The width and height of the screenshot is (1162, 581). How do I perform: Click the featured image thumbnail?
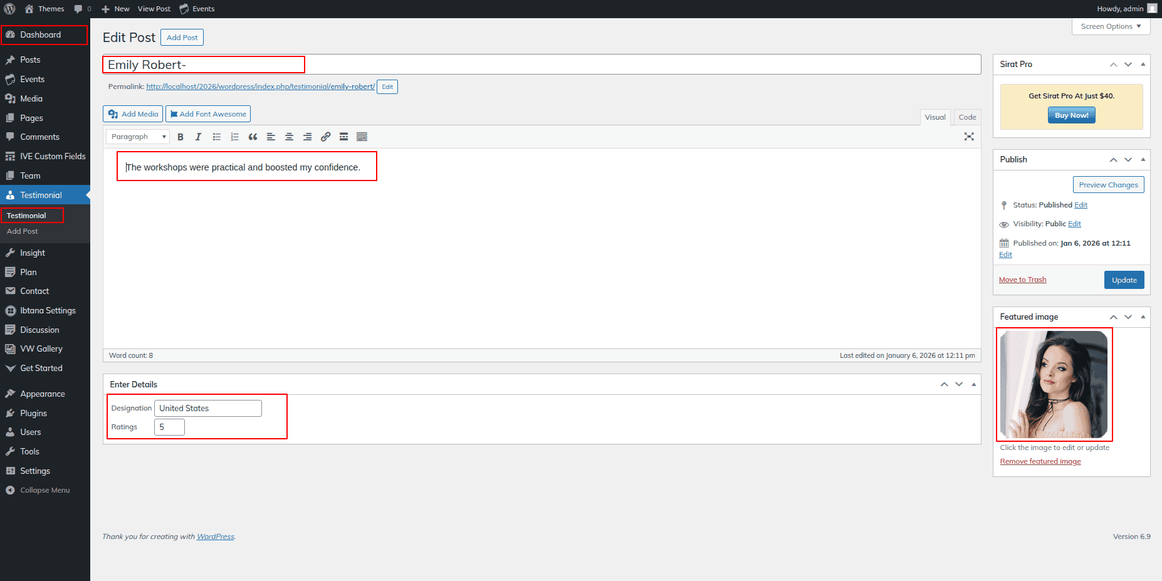[x=1054, y=384]
